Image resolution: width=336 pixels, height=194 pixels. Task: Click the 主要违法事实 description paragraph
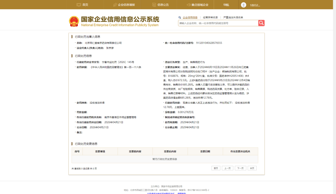pyautogui.click(x=207, y=82)
